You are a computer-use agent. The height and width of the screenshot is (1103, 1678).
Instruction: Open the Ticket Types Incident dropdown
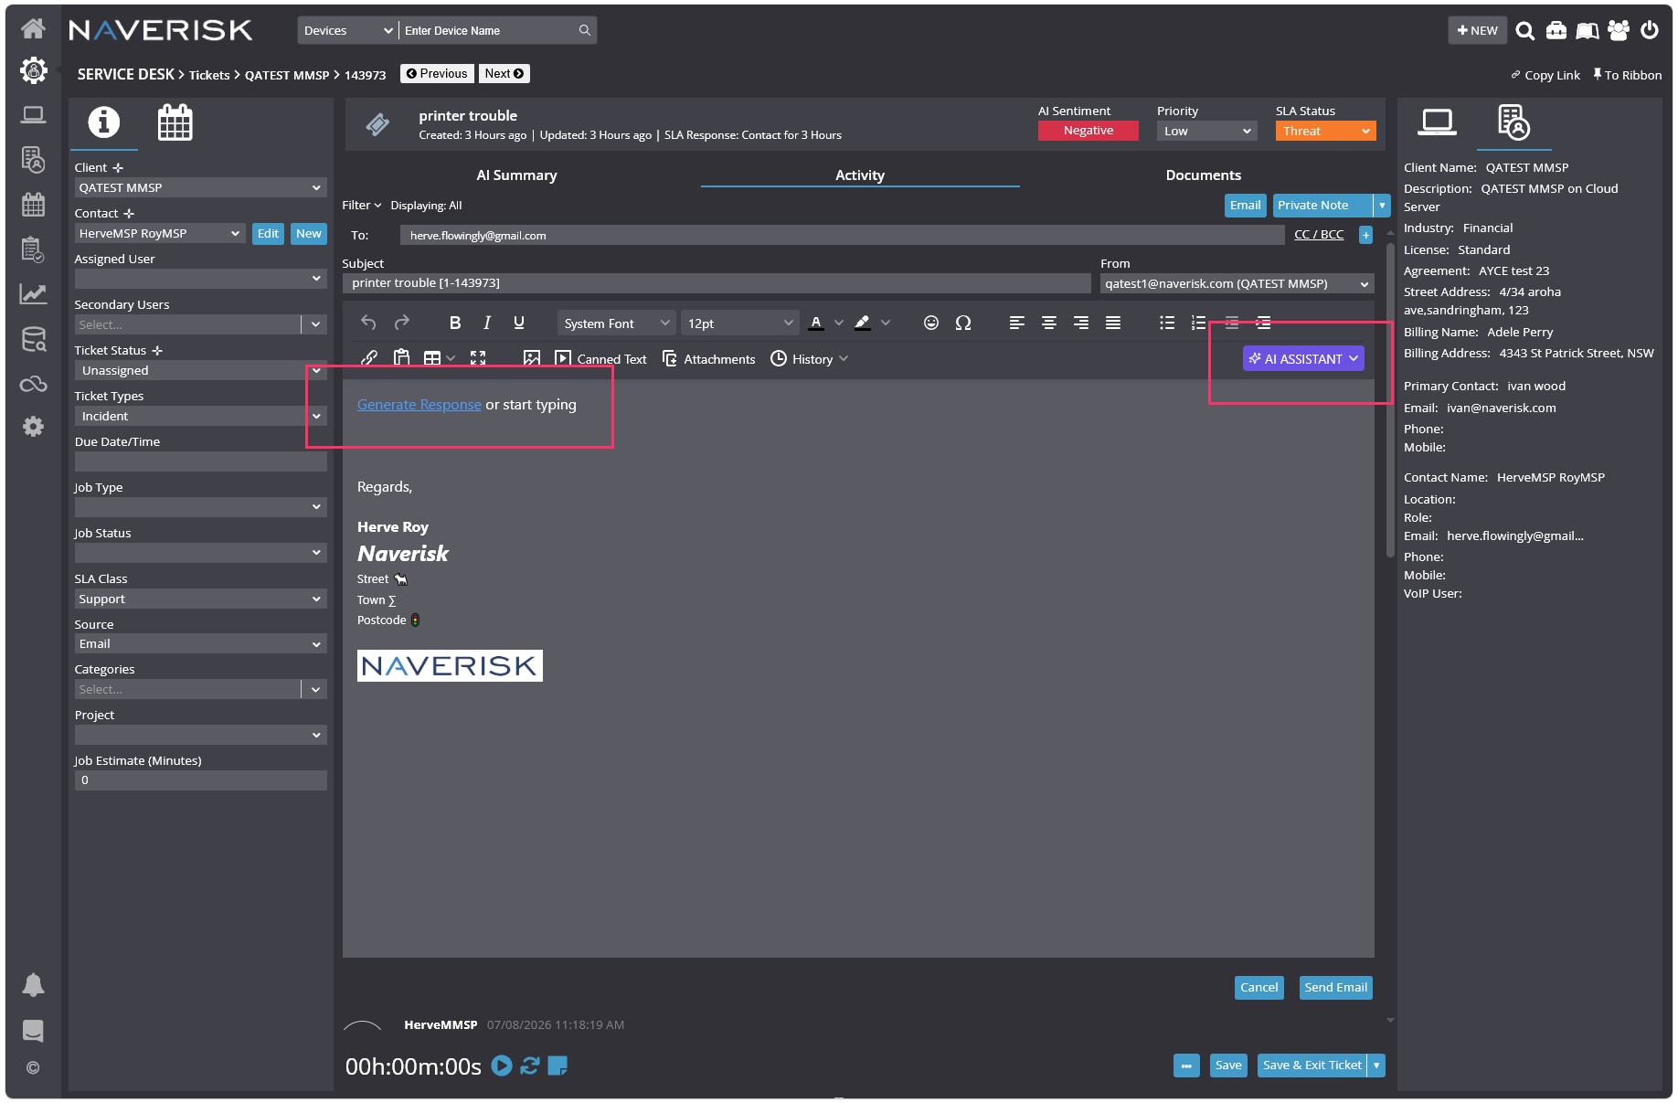pyautogui.click(x=200, y=416)
